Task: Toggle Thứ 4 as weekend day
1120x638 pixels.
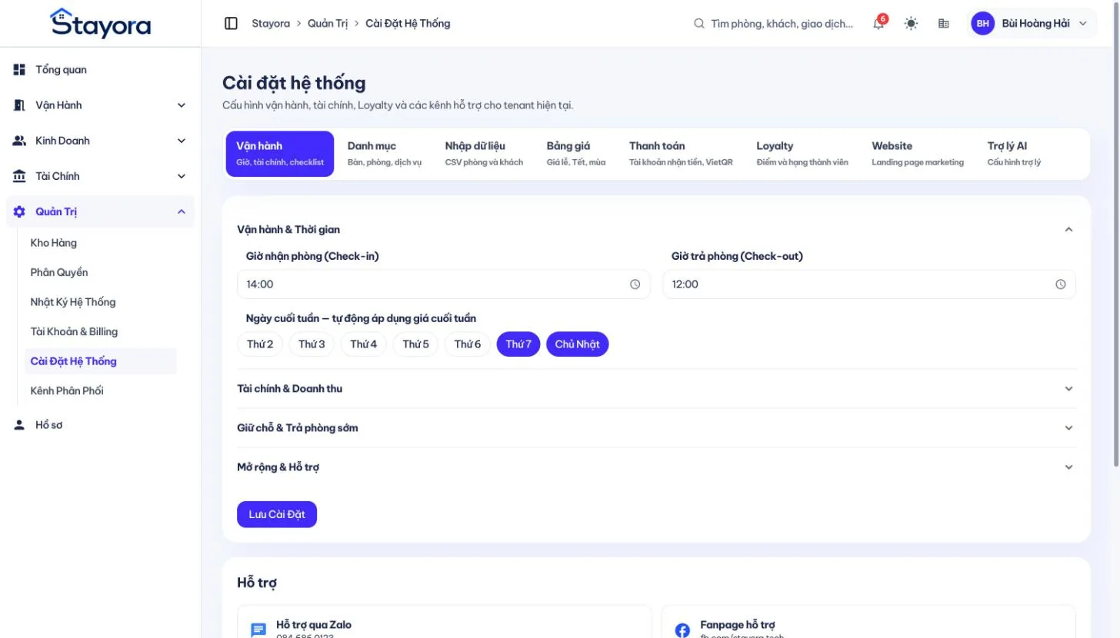Action: tap(364, 344)
